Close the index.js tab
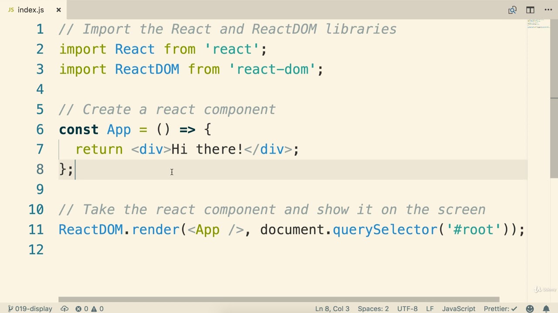 pos(58,10)
